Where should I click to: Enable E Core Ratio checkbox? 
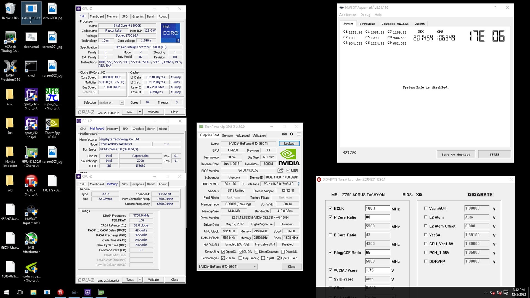click(330, 235)
